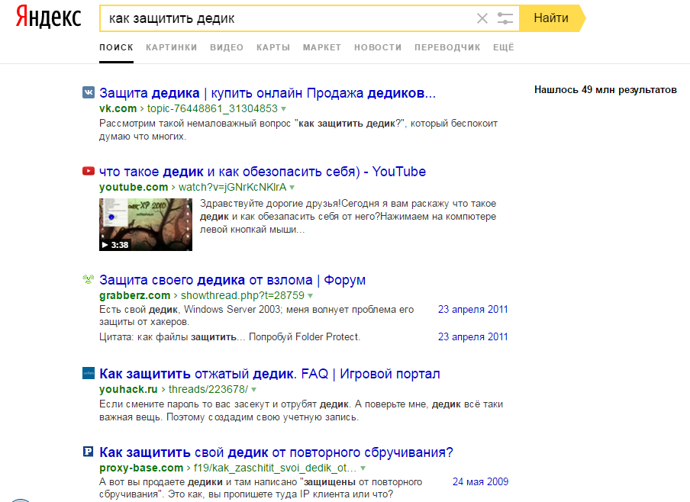Open the Новости tab
The image size is (690, 502).
(x=378, y=47)
